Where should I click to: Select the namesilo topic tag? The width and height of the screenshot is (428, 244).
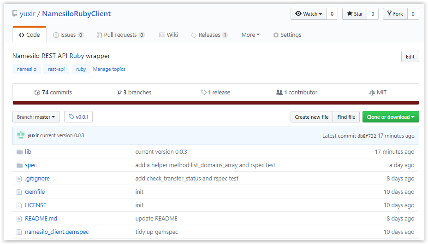[26, 69]
